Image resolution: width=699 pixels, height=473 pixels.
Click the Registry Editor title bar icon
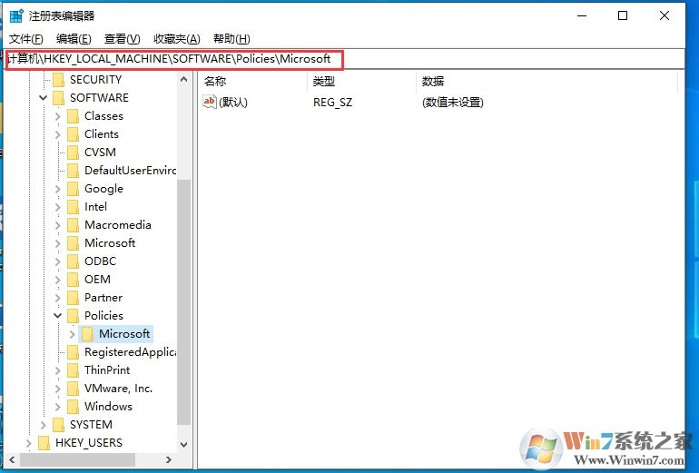16,15
